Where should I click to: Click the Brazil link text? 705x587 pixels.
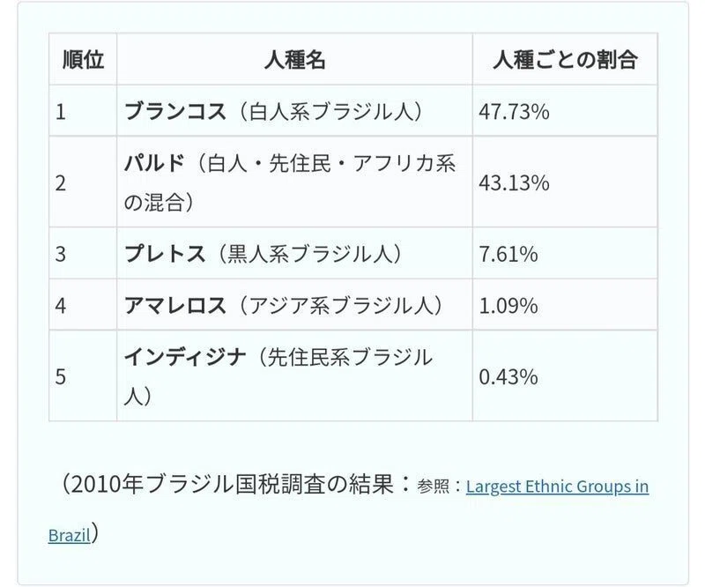point(70,535)
